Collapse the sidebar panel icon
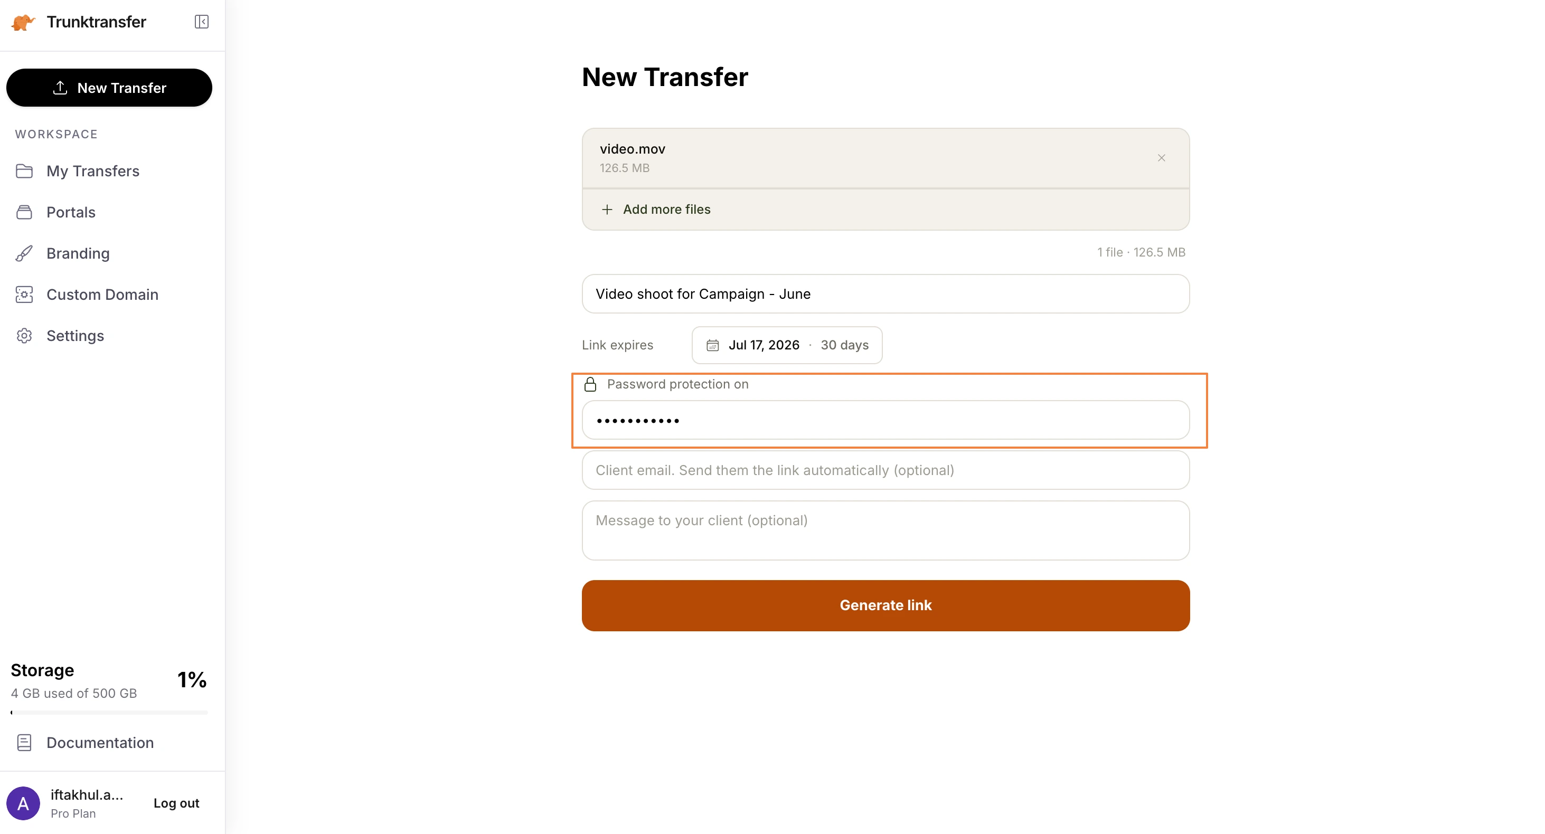1545x834 pixels. click(x=202, y=22)
